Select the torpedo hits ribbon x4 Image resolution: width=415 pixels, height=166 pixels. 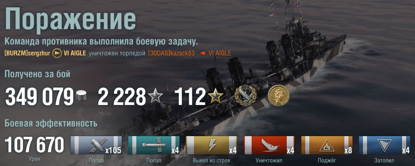[x=154, y=145]
